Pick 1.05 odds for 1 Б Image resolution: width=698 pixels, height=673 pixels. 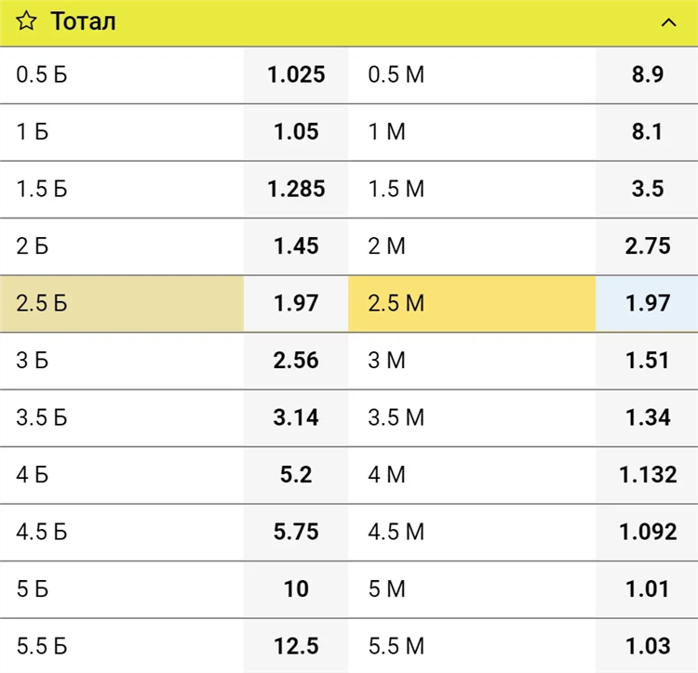coord(296,132)
